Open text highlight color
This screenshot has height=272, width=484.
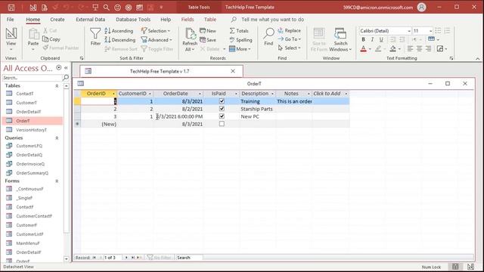click(x=378, y=48)
